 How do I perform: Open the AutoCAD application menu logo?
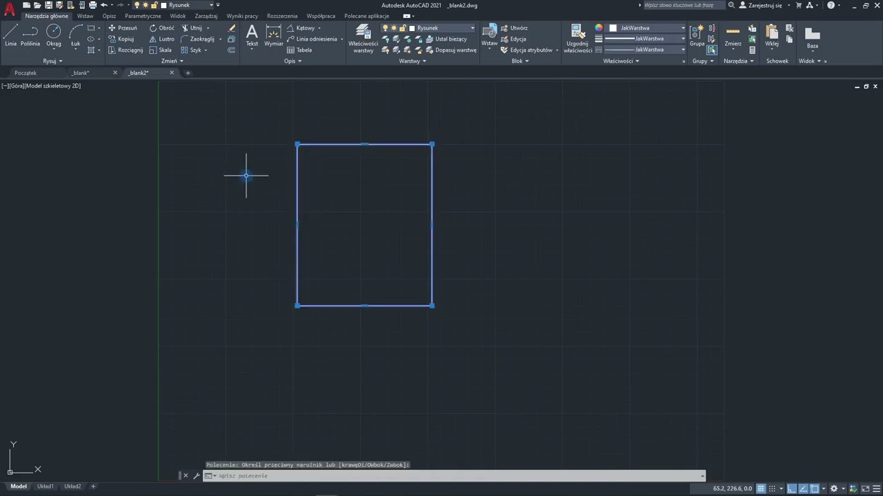tap(9, 9)
